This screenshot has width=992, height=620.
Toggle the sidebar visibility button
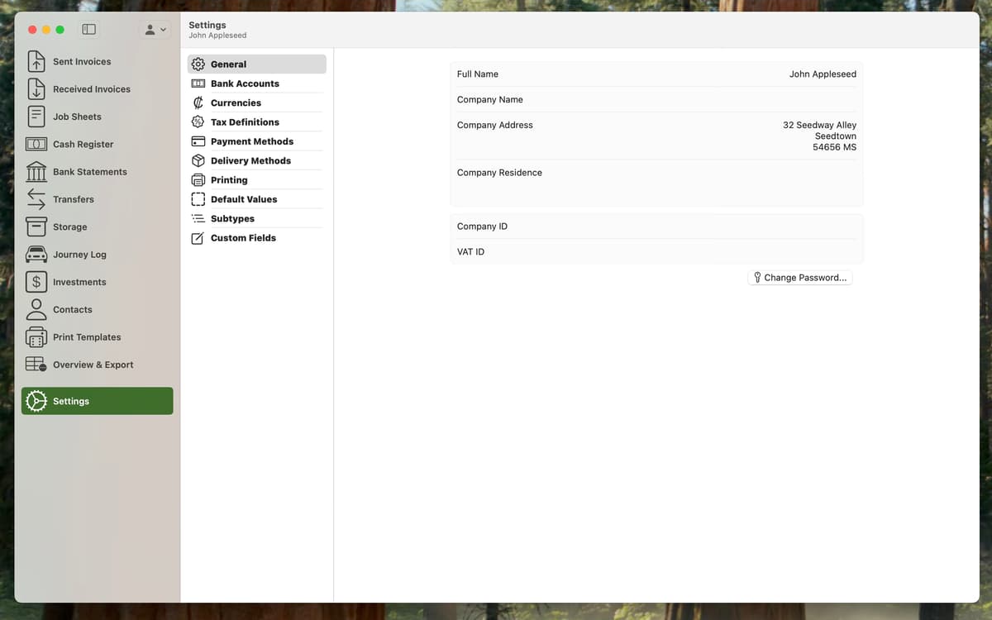[x=89, y=30]
